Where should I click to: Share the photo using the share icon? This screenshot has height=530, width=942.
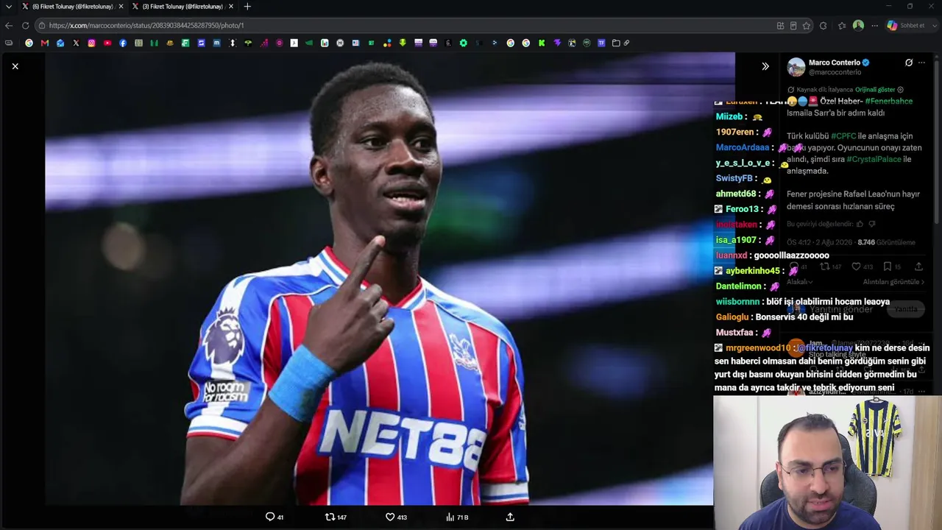(x=510, y=517)
